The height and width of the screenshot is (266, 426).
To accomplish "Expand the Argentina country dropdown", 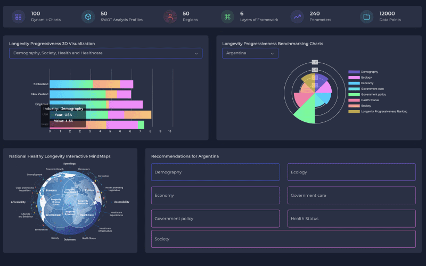I will 250,53.
